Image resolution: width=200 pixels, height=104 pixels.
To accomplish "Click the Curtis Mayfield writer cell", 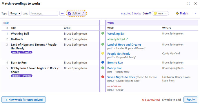I will (x=171, y=53).
